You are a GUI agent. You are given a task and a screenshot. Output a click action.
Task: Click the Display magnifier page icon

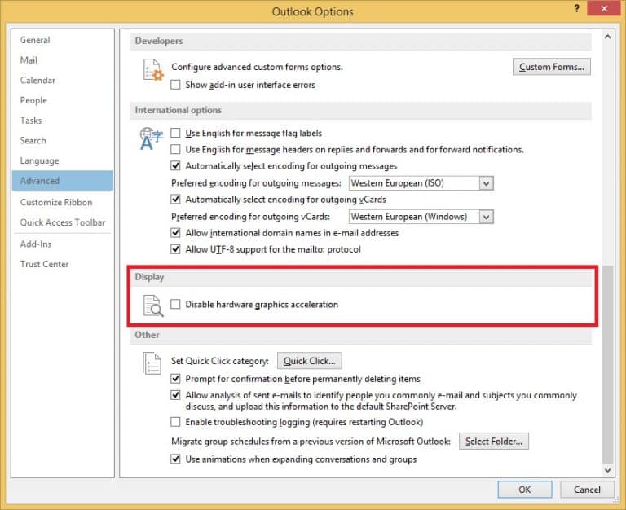[153, 306]
